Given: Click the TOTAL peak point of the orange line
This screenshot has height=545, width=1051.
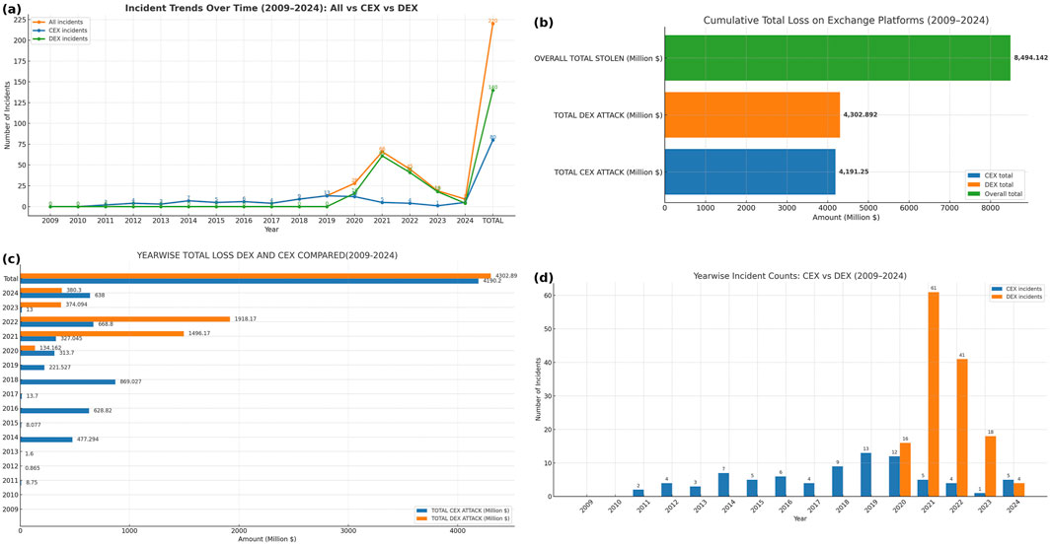Looking at the screenshot, I should [492, 23].
